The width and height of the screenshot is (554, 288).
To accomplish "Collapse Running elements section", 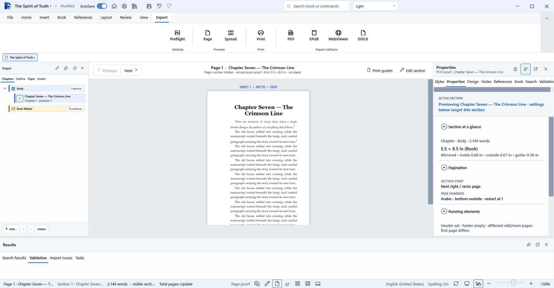I will [444, 211].
